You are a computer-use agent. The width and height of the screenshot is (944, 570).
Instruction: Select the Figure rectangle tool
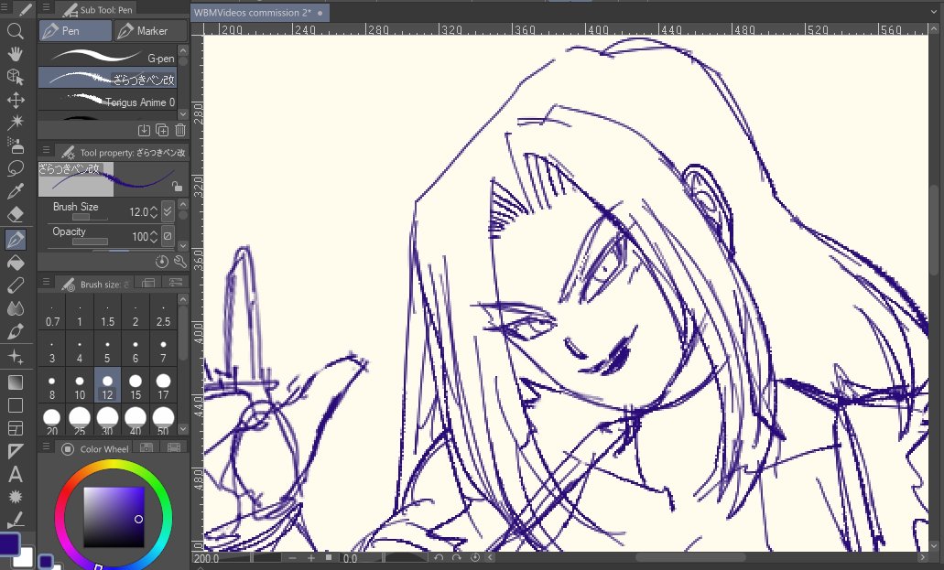point(15,405)
